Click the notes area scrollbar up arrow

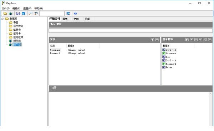pos(210,94)
